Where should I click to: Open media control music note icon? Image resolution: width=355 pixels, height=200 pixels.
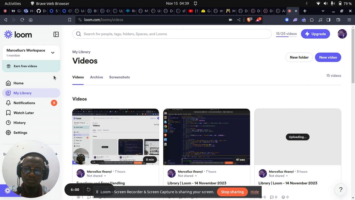coord(320,20)
